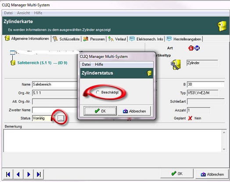230x182 pixels.
Task: Click the Herstellerangaben tab chip icon
Action: pyautogui.click(x=169, y=39)
